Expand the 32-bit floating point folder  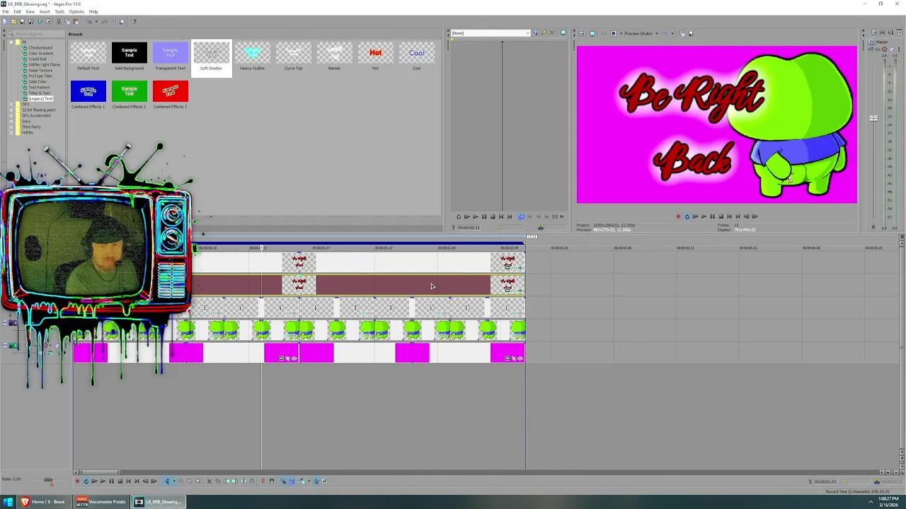(11, 110)
